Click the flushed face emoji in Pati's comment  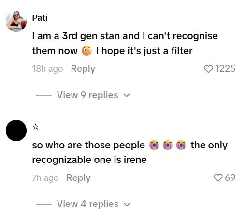pos(87,51)
